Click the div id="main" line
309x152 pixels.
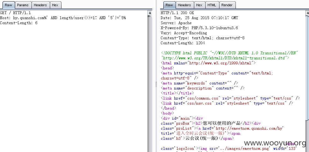(x=182, y=118)
